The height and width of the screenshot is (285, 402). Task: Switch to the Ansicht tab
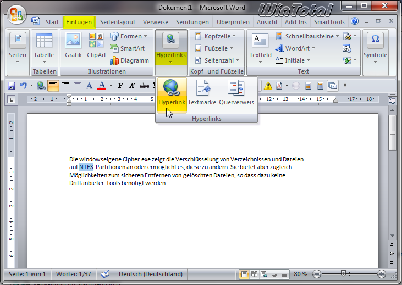point(267,22)
